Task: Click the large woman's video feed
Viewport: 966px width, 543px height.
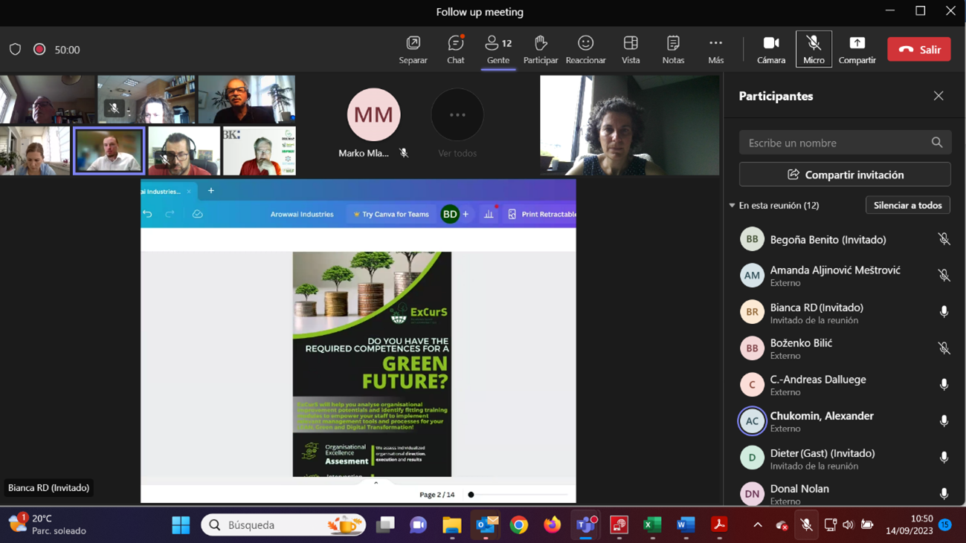Action: pos(629,125)
